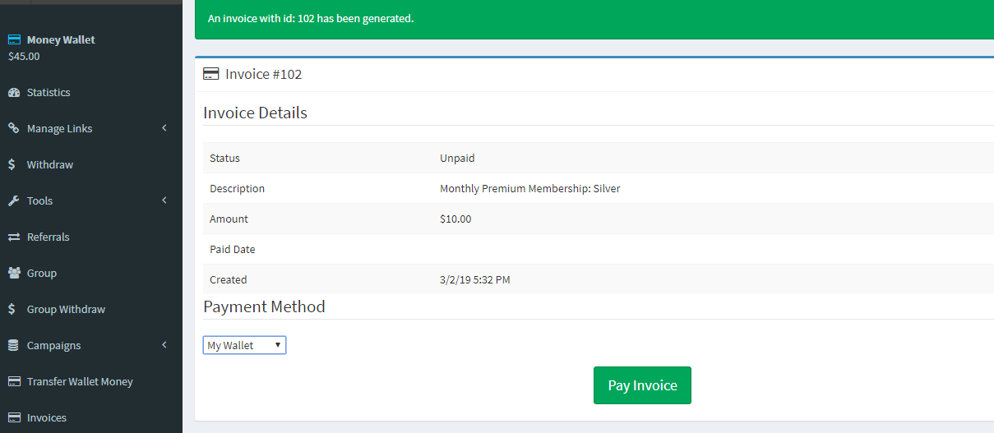
Task: Click the $10.00 amount value
Action: 455,219
